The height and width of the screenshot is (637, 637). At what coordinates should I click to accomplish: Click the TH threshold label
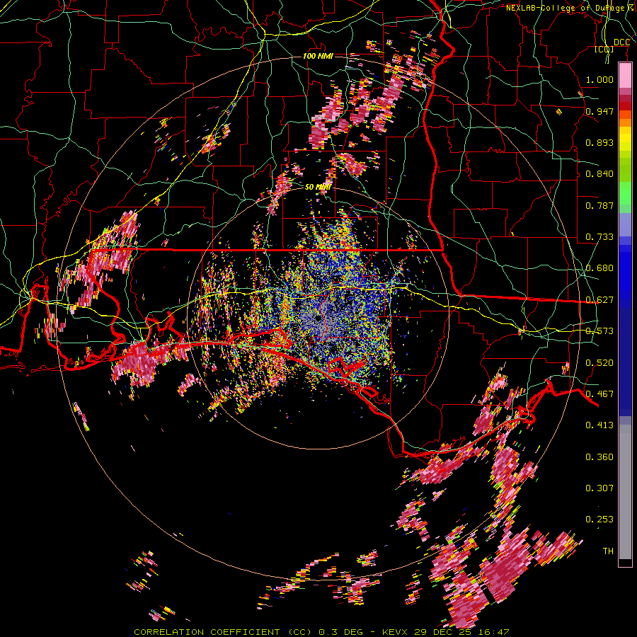pyautogui.click(x=608, y=551)
